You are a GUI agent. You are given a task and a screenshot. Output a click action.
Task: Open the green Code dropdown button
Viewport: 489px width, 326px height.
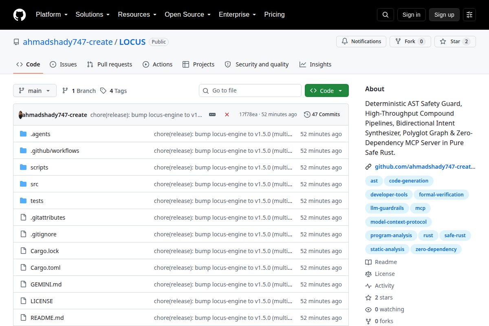pos(327,90)
